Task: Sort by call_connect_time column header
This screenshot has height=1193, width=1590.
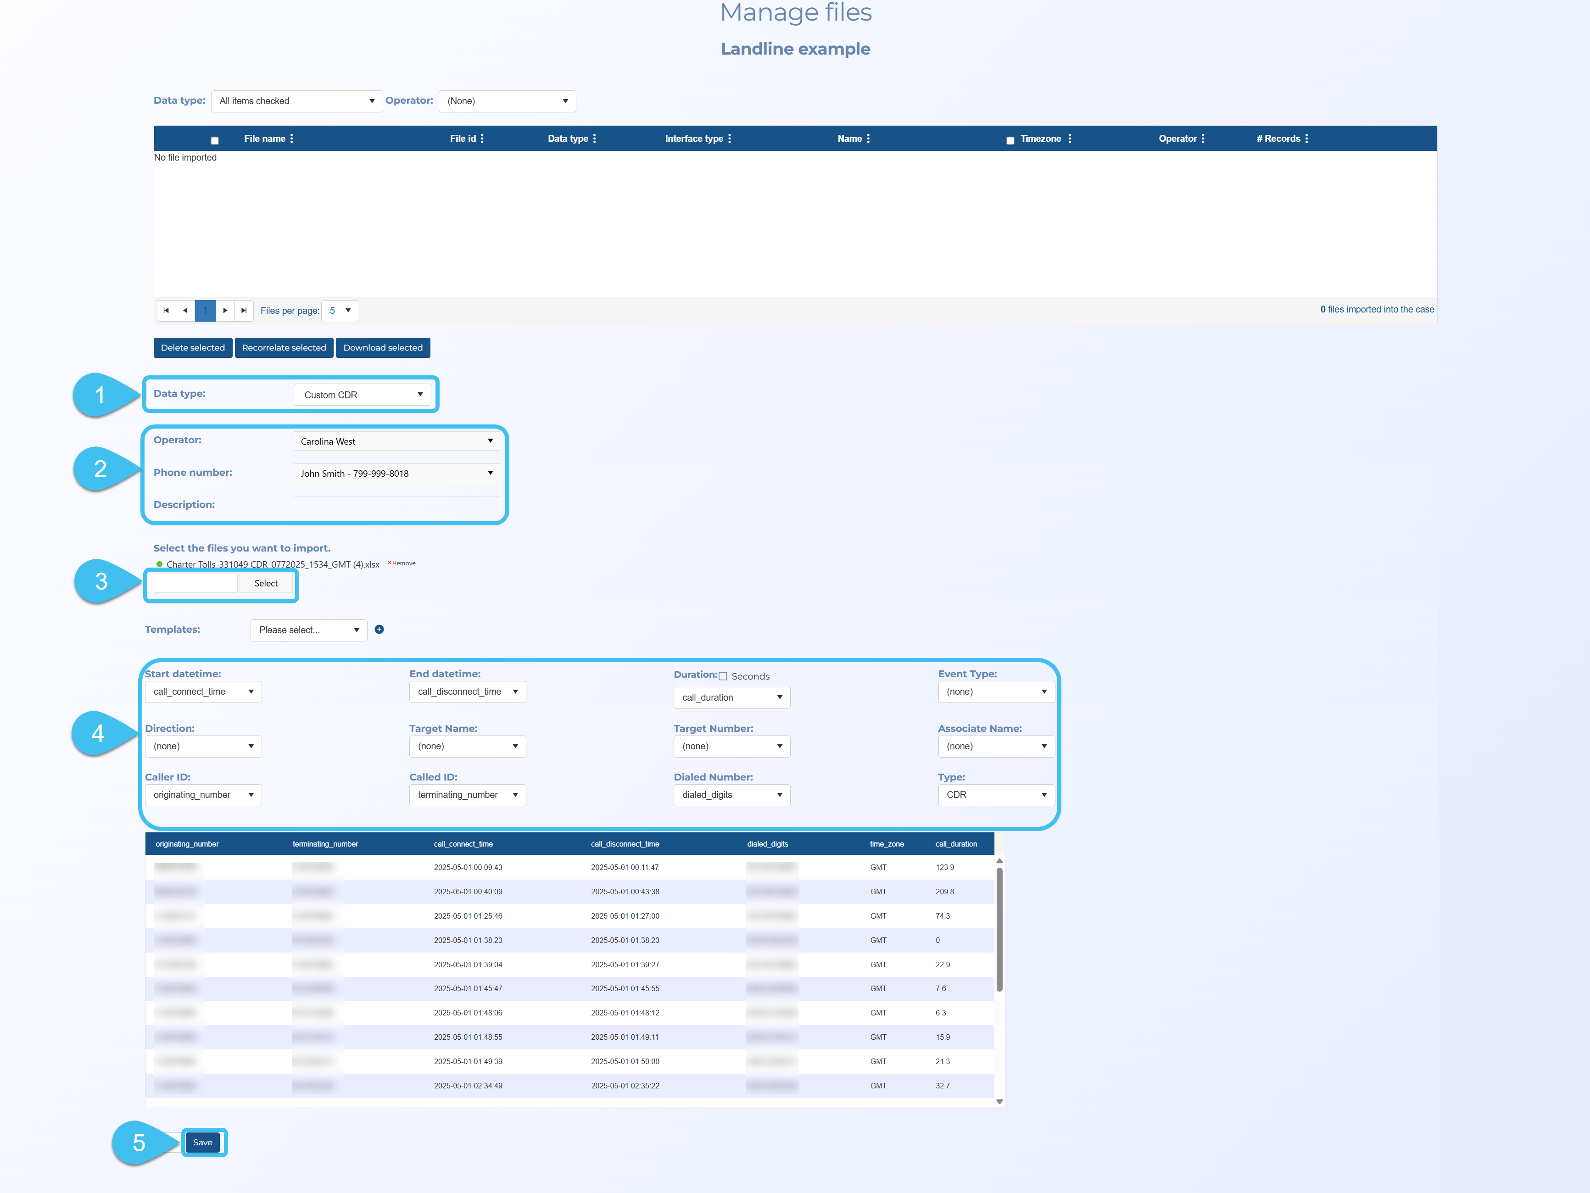Action: click(463, 844)
